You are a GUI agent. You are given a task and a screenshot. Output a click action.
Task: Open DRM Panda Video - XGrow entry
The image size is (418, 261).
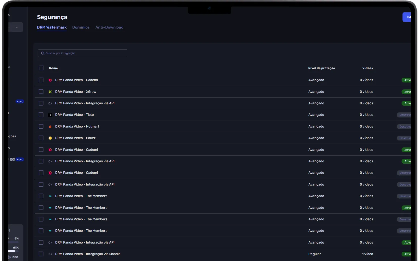(x=76, y=92)
